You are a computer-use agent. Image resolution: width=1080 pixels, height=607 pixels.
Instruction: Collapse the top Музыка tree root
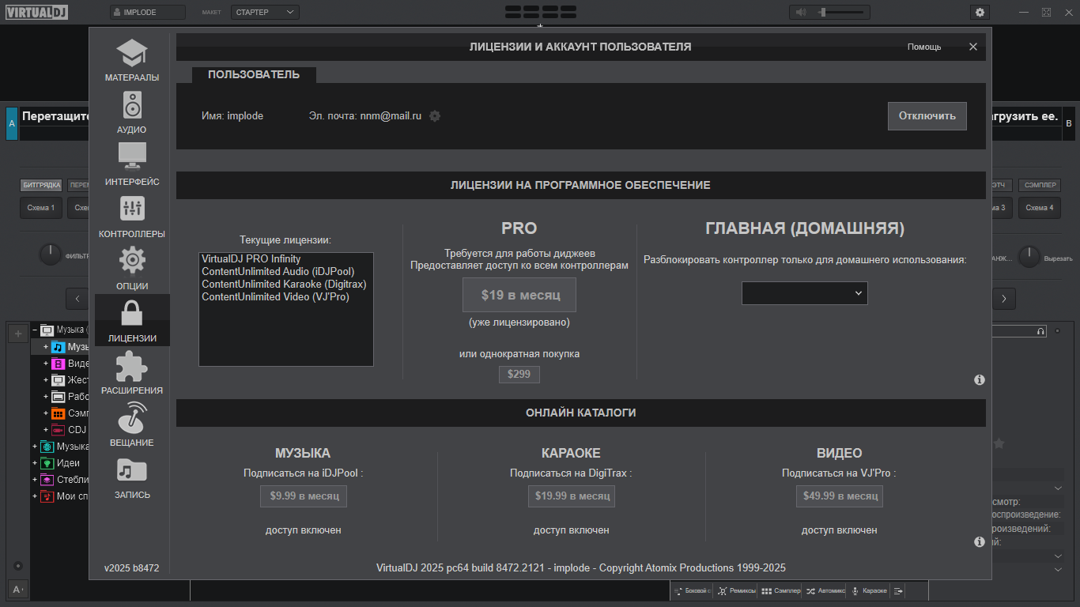[x=35, y=330]
